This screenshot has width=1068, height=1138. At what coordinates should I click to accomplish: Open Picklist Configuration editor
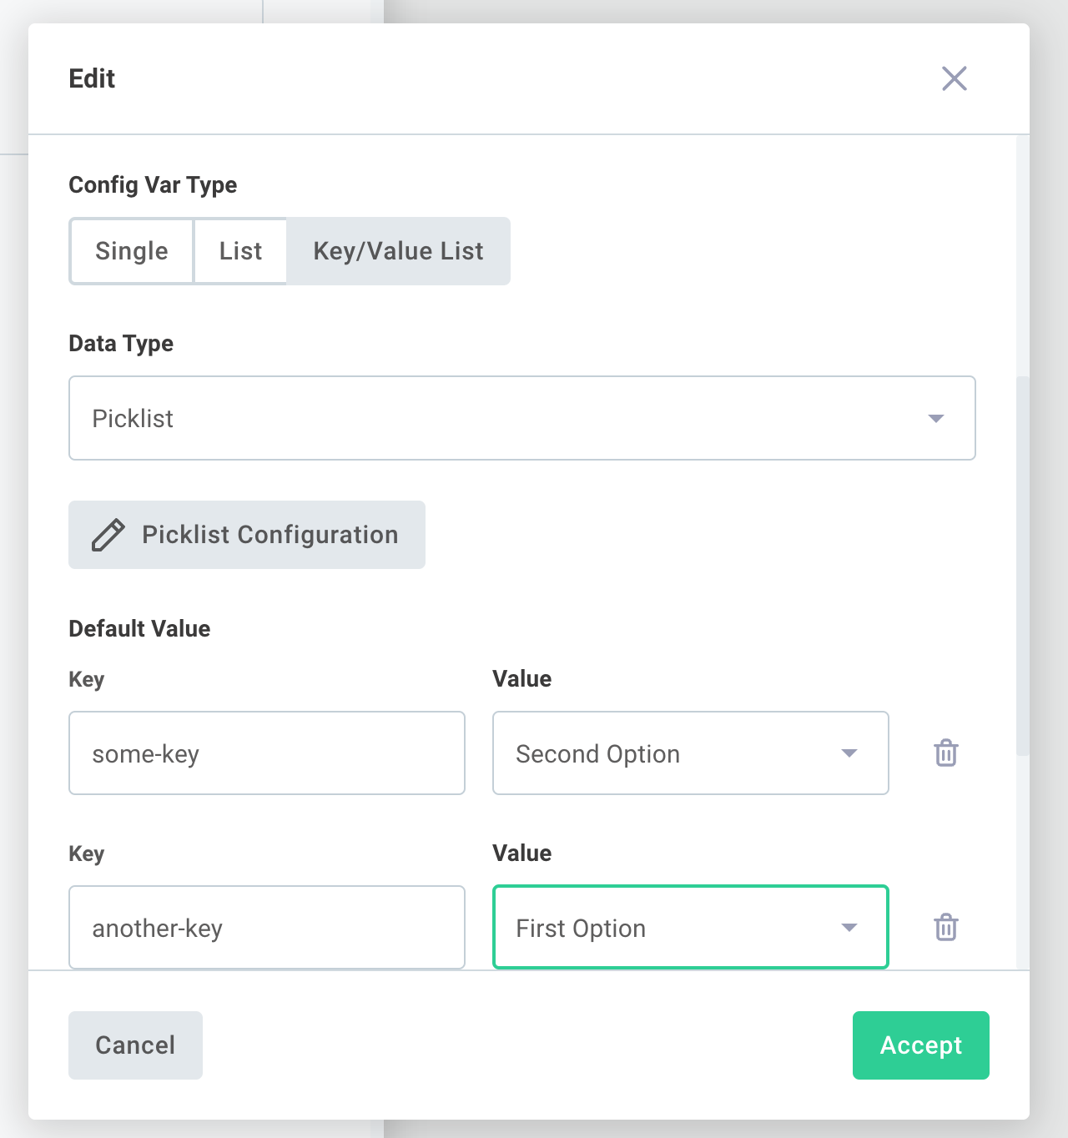point(247,535)
